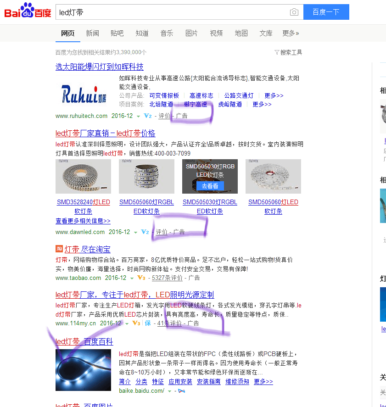This screenshot has height=407, width=386.
Task: Click the camera icon in the search box
Action: pyautogui.click(x=294, y=12)
